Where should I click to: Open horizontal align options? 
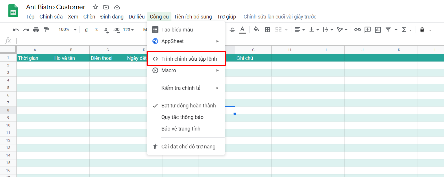(x=300, y=29)
